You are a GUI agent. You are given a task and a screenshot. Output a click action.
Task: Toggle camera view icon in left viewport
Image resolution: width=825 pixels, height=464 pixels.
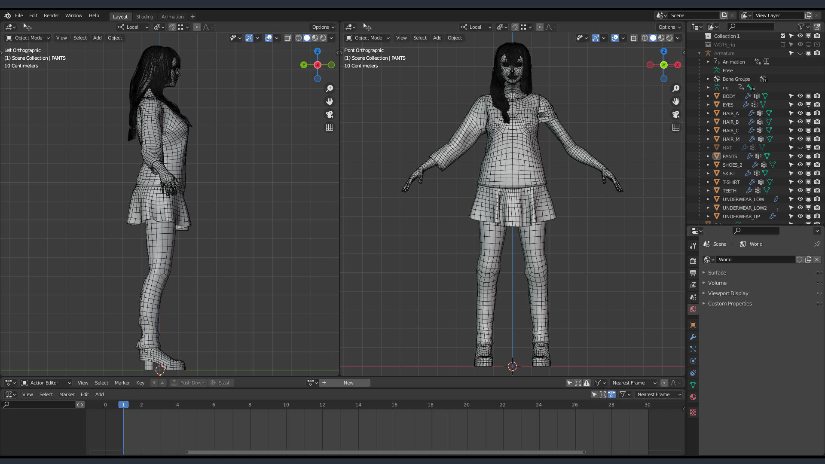coord(330,114)
